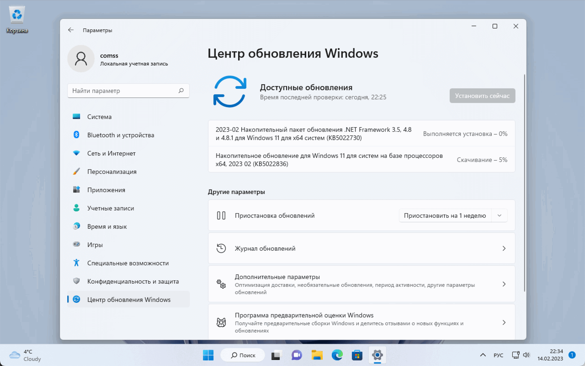Select Конфиденциальность и защита
This screenshot has height=366, width=585.
pyautogui.click(x=128, y=281)
